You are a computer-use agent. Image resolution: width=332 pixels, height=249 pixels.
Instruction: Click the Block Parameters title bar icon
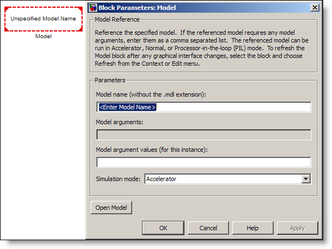coord(92,8)
